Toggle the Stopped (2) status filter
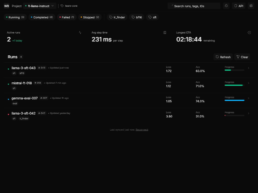 pos(90,17)
